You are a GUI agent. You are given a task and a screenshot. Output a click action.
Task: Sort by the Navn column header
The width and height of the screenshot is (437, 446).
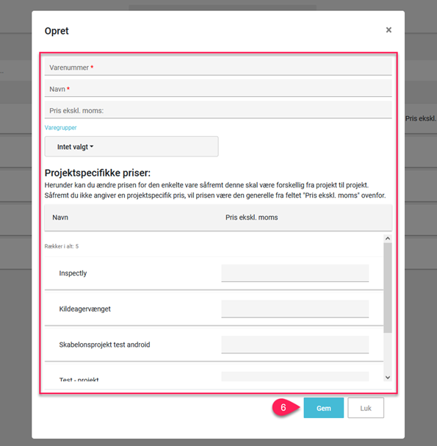pos(60,217)
